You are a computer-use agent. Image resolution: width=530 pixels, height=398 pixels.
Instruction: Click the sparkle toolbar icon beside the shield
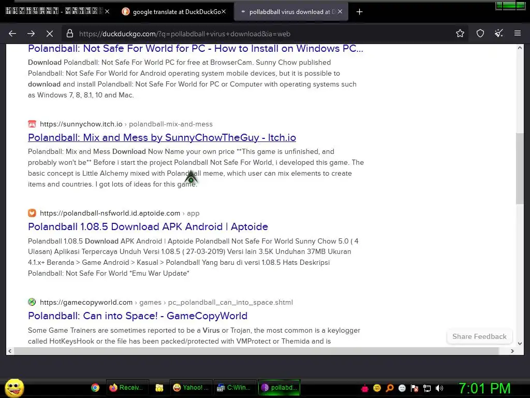point(499,33)
